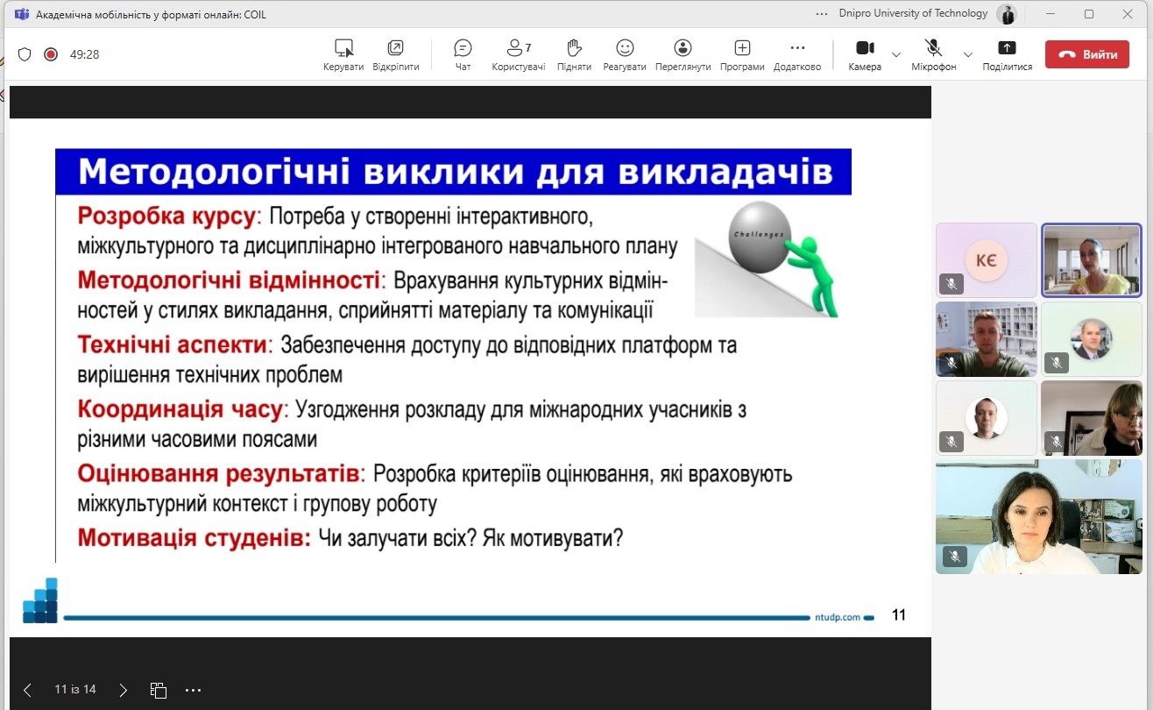1153x710 pixels.
Task: Share screen using the Поділитися button
Action: tap(1007, 54)
